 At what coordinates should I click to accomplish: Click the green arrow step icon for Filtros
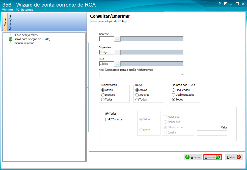point(11,39)
